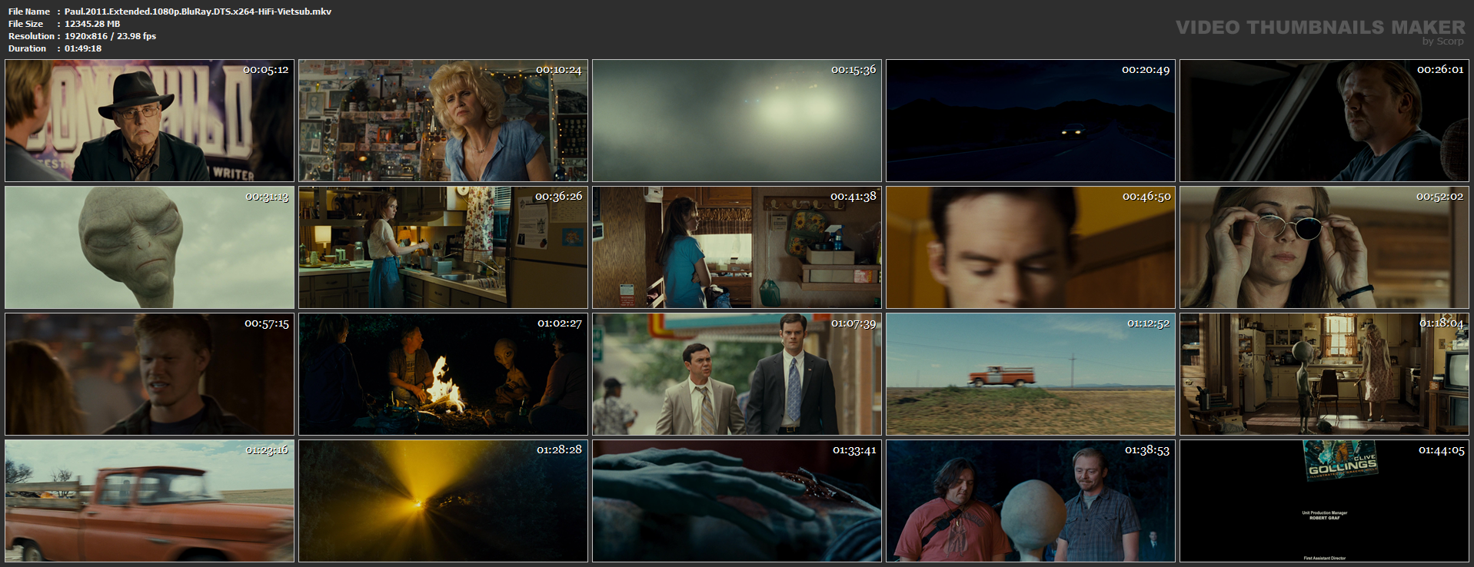Click the File Size label
The width and height of the screenshot is (1474, 567).
[26, 24]
